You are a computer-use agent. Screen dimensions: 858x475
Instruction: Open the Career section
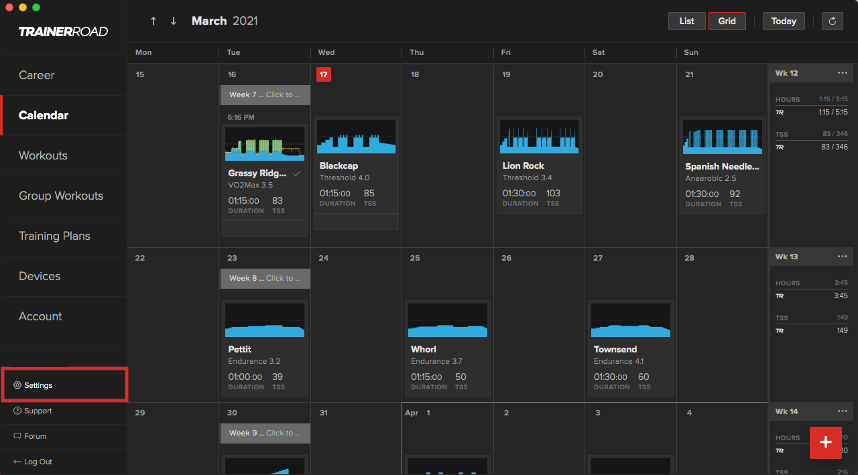coord(64,75)
